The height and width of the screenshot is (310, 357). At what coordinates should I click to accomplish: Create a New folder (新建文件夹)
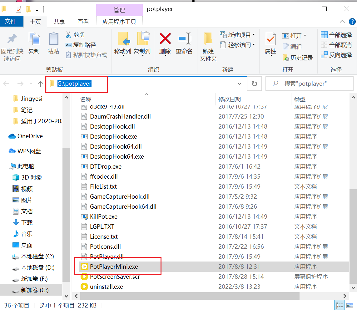click(208, 47)
